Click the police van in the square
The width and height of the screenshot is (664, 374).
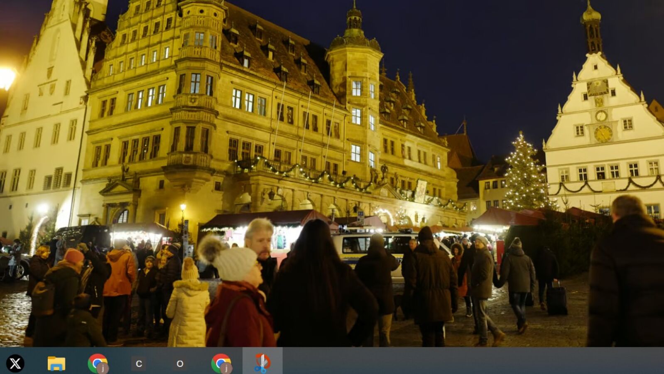click(374, 249)
